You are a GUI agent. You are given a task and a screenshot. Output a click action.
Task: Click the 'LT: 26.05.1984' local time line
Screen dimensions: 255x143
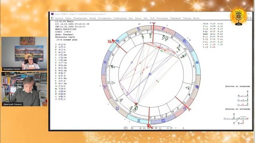click(x=72, y=24)
